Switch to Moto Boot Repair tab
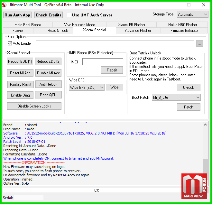This screenshot has height=204, width=212. tap(28, 25)
